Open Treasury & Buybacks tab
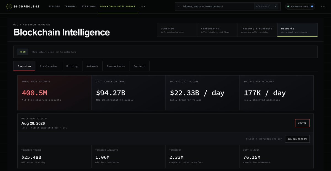 point(257,30)
